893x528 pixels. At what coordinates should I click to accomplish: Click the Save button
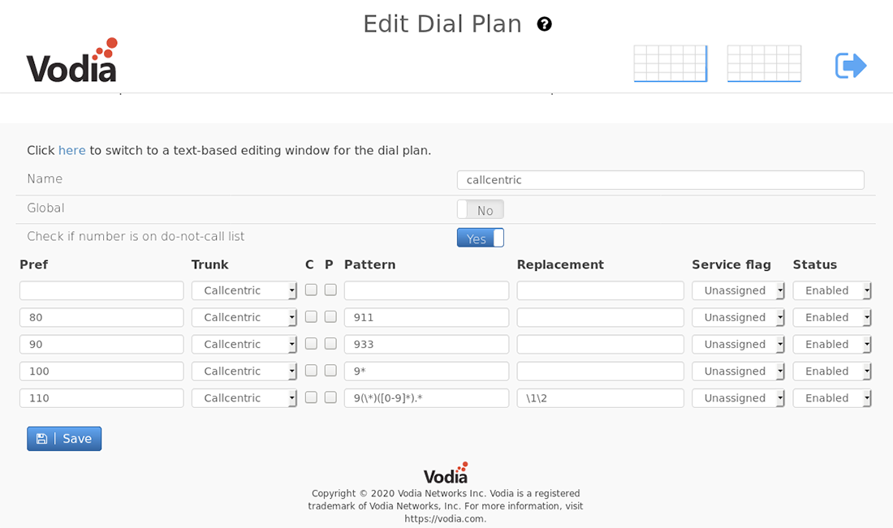pyautogui.click(x=64, y=439)
